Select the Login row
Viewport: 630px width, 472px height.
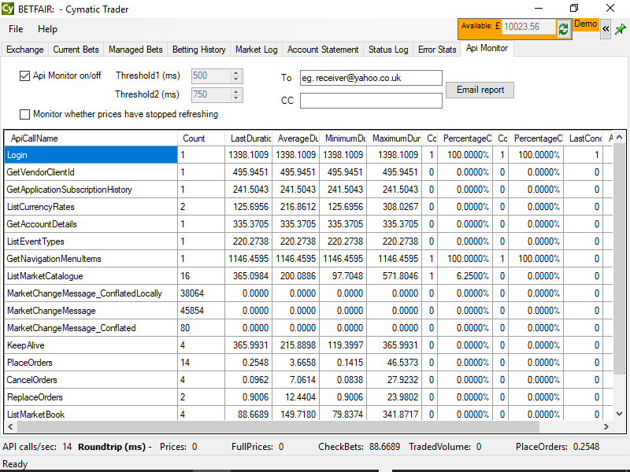(309, 155)
